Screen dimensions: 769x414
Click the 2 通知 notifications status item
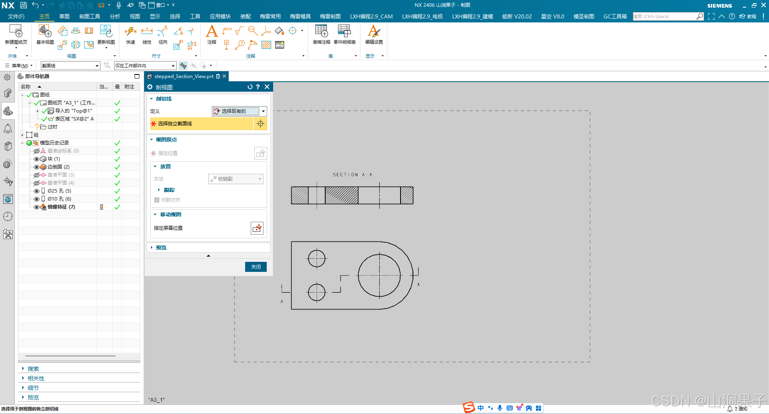(x=737, y=409)
